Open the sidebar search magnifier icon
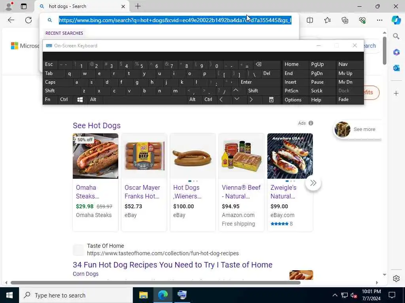The width and height of the screenshot is (405, 303). 396,36
